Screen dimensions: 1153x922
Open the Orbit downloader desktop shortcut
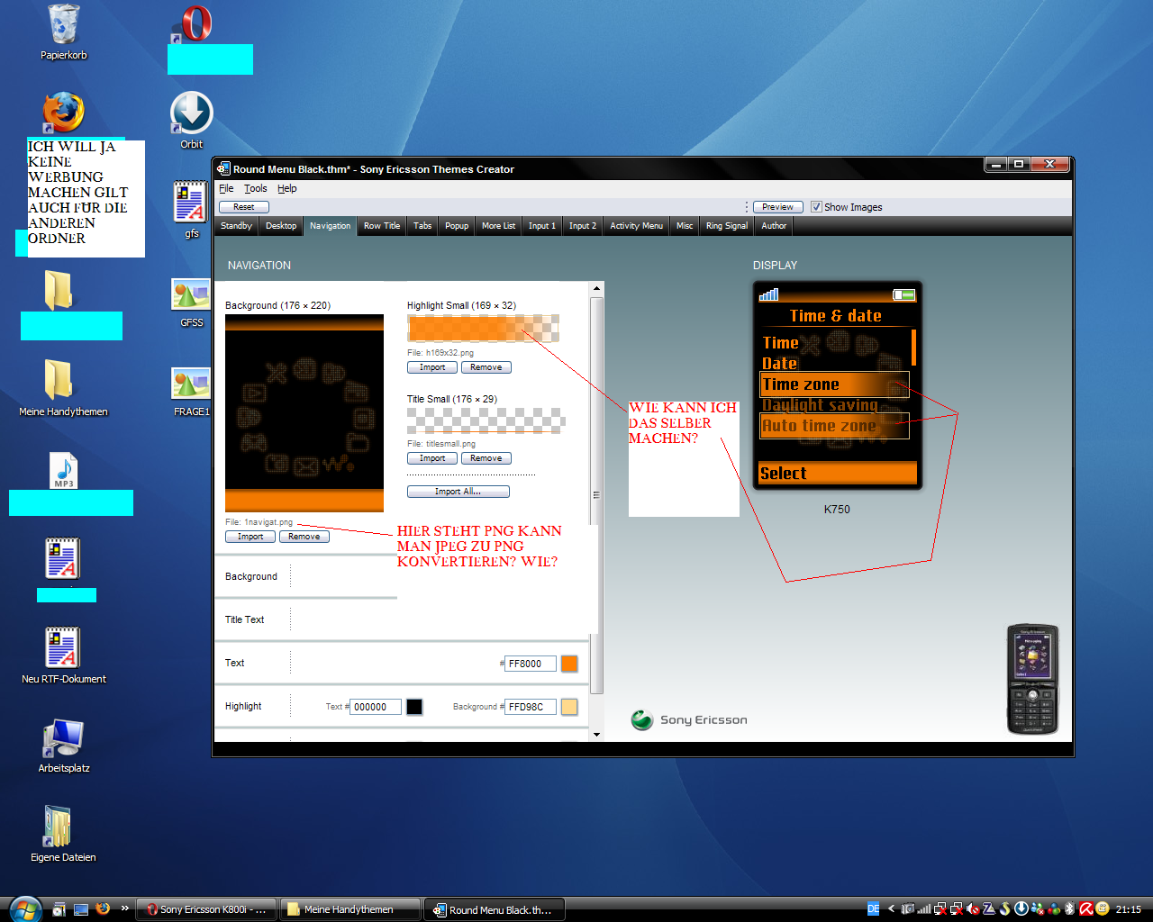pos(192,113)
